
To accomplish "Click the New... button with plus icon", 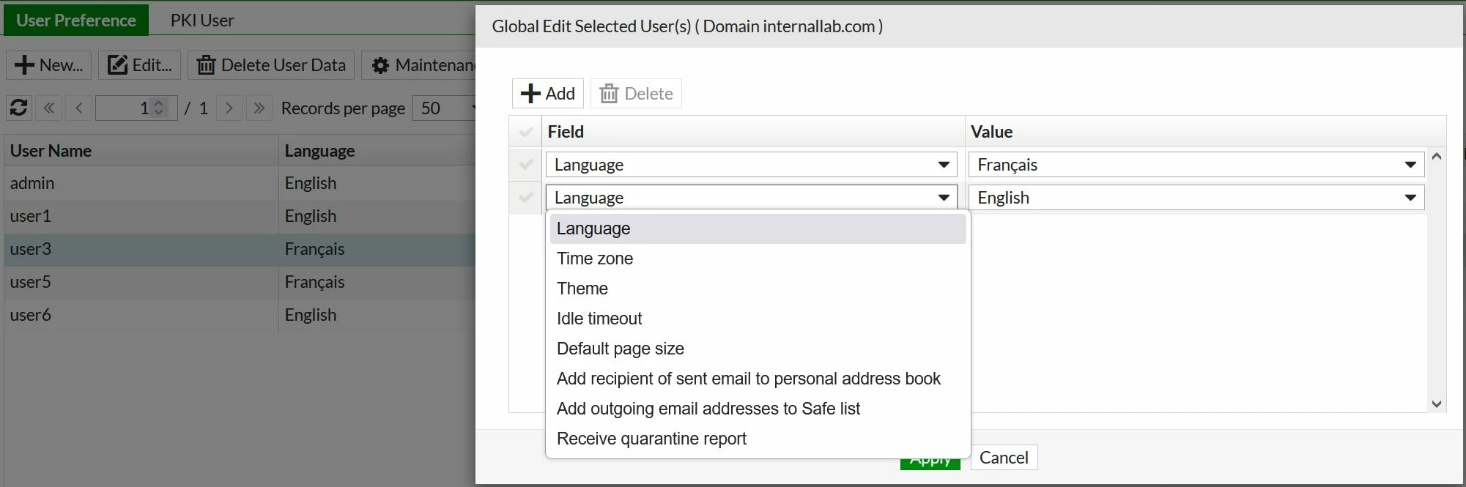I will click(x=49, y=65).
